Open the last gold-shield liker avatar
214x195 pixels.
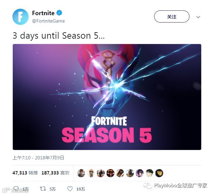159,173
